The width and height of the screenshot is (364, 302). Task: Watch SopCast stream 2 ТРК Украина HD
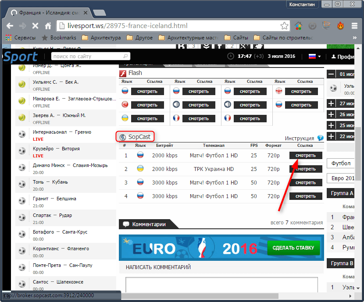(306, 169)
